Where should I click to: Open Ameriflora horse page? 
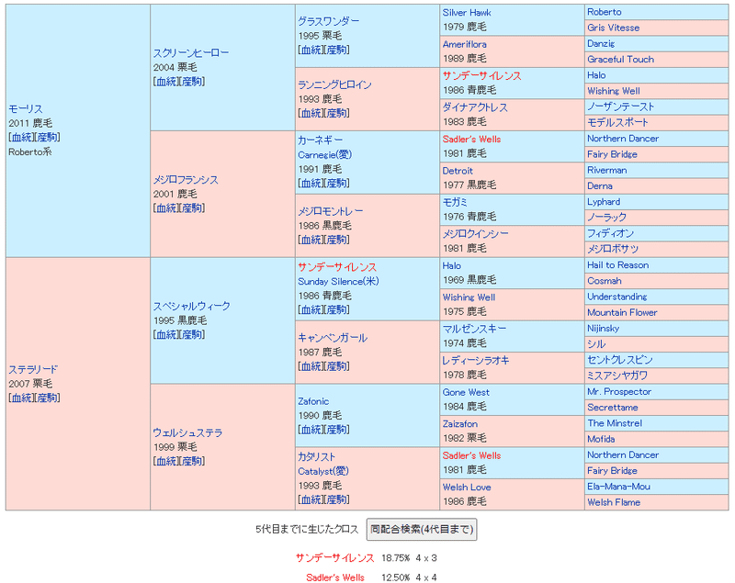pos(464,44)
